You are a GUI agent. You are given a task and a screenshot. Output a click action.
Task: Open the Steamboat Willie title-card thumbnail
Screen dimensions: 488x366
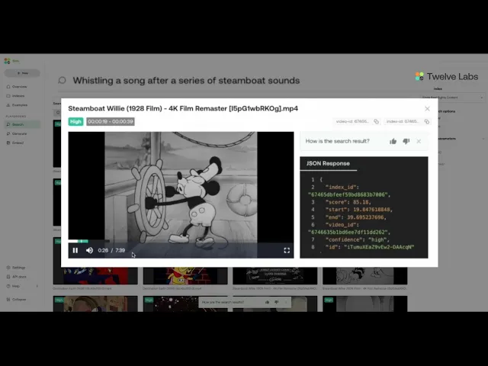point(275,276)
